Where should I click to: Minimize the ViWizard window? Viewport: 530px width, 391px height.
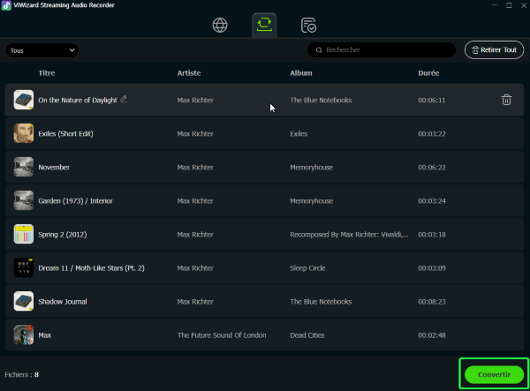[x=494, y=5]
